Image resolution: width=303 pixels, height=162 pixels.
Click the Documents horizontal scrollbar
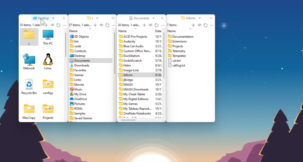click(x=128, y=120)
